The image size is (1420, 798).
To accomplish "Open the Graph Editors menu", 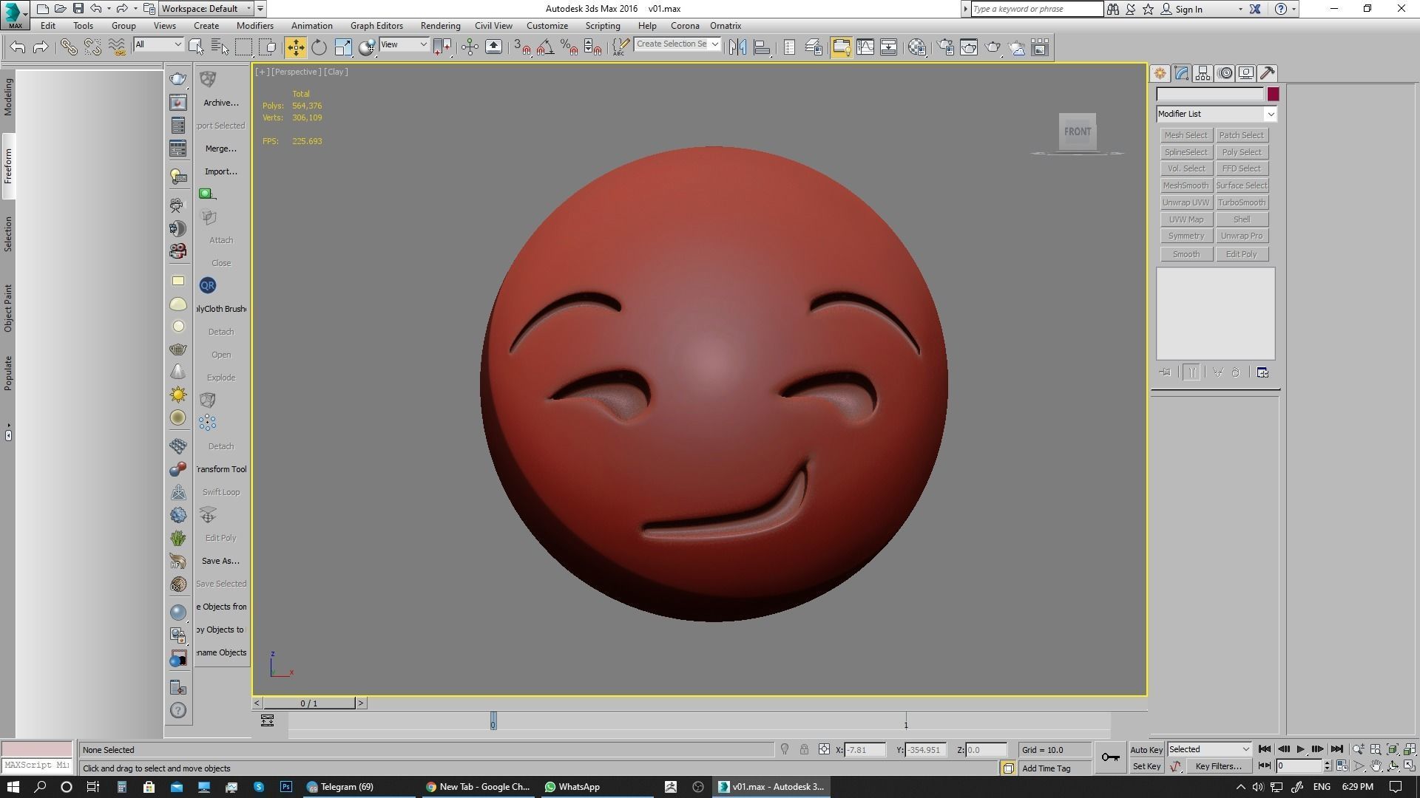I will 376,26.
